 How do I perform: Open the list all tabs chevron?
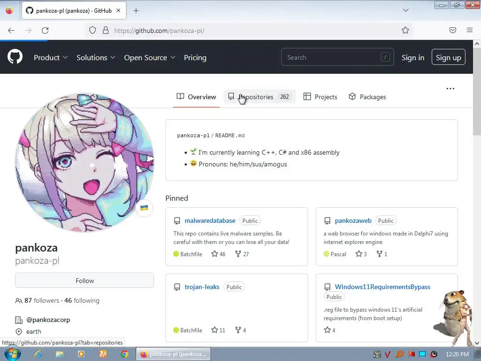[x=405, y=10]
